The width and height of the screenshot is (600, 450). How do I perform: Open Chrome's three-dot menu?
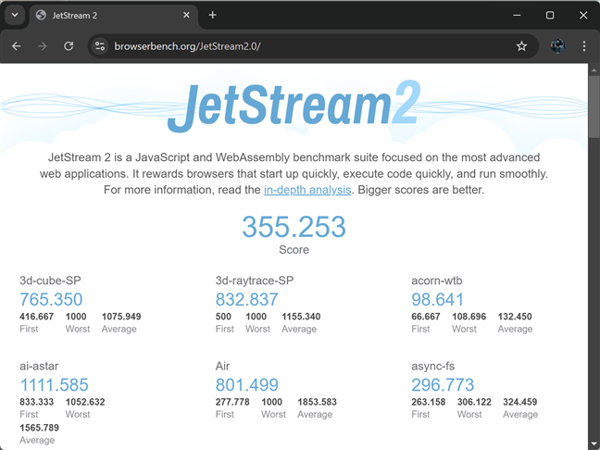(584, 46)
